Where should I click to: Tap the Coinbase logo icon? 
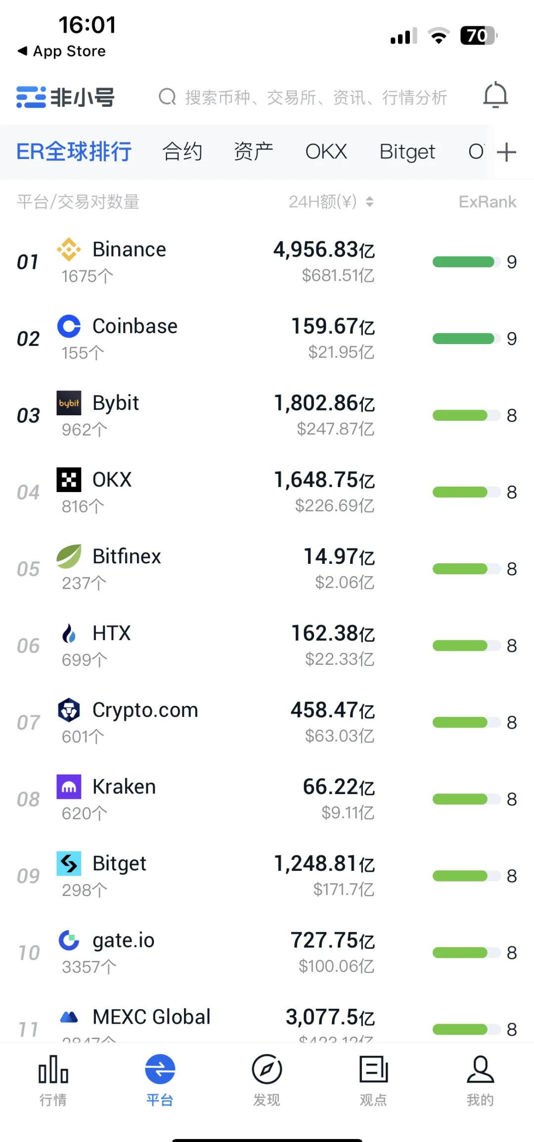69,326
